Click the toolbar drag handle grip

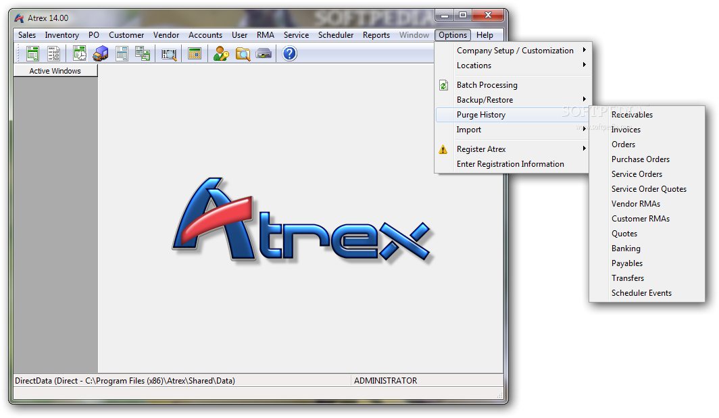[x=19, y=53]
